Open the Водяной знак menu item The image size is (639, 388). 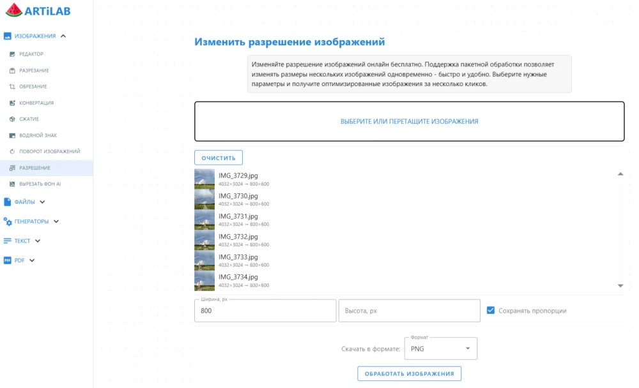click(47, 135)
